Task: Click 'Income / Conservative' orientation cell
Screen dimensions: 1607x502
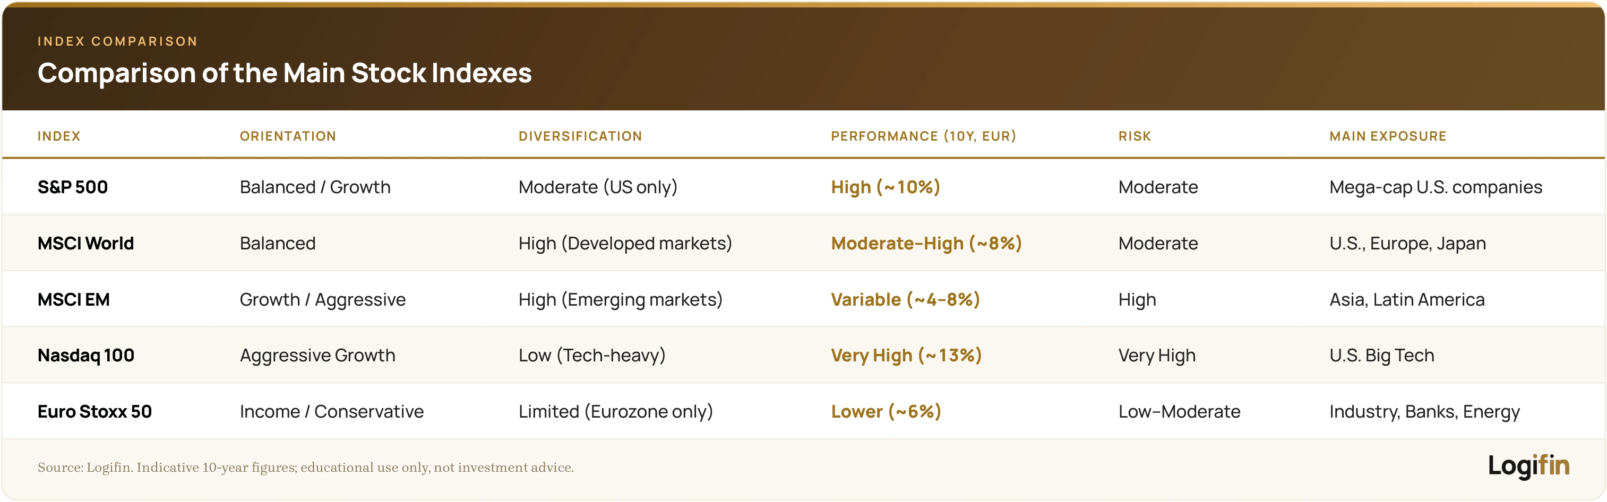Action: (x=331, y=412)
